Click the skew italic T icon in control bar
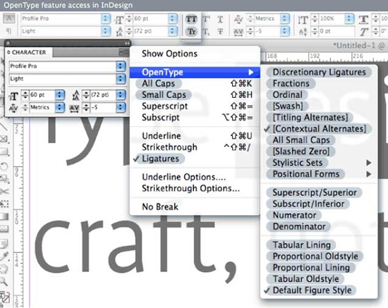The width and height of the screenshot is (388, 308). pyautogui.click(x=363, y=32)
